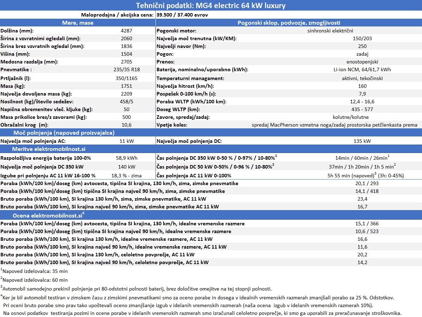Click the suspension description starting 'spredaj MacPherson'
The image size is (422, 317).
[x=335, y=125]
